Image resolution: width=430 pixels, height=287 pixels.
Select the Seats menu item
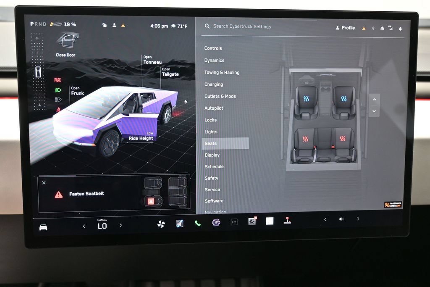[x=225, y=144]
